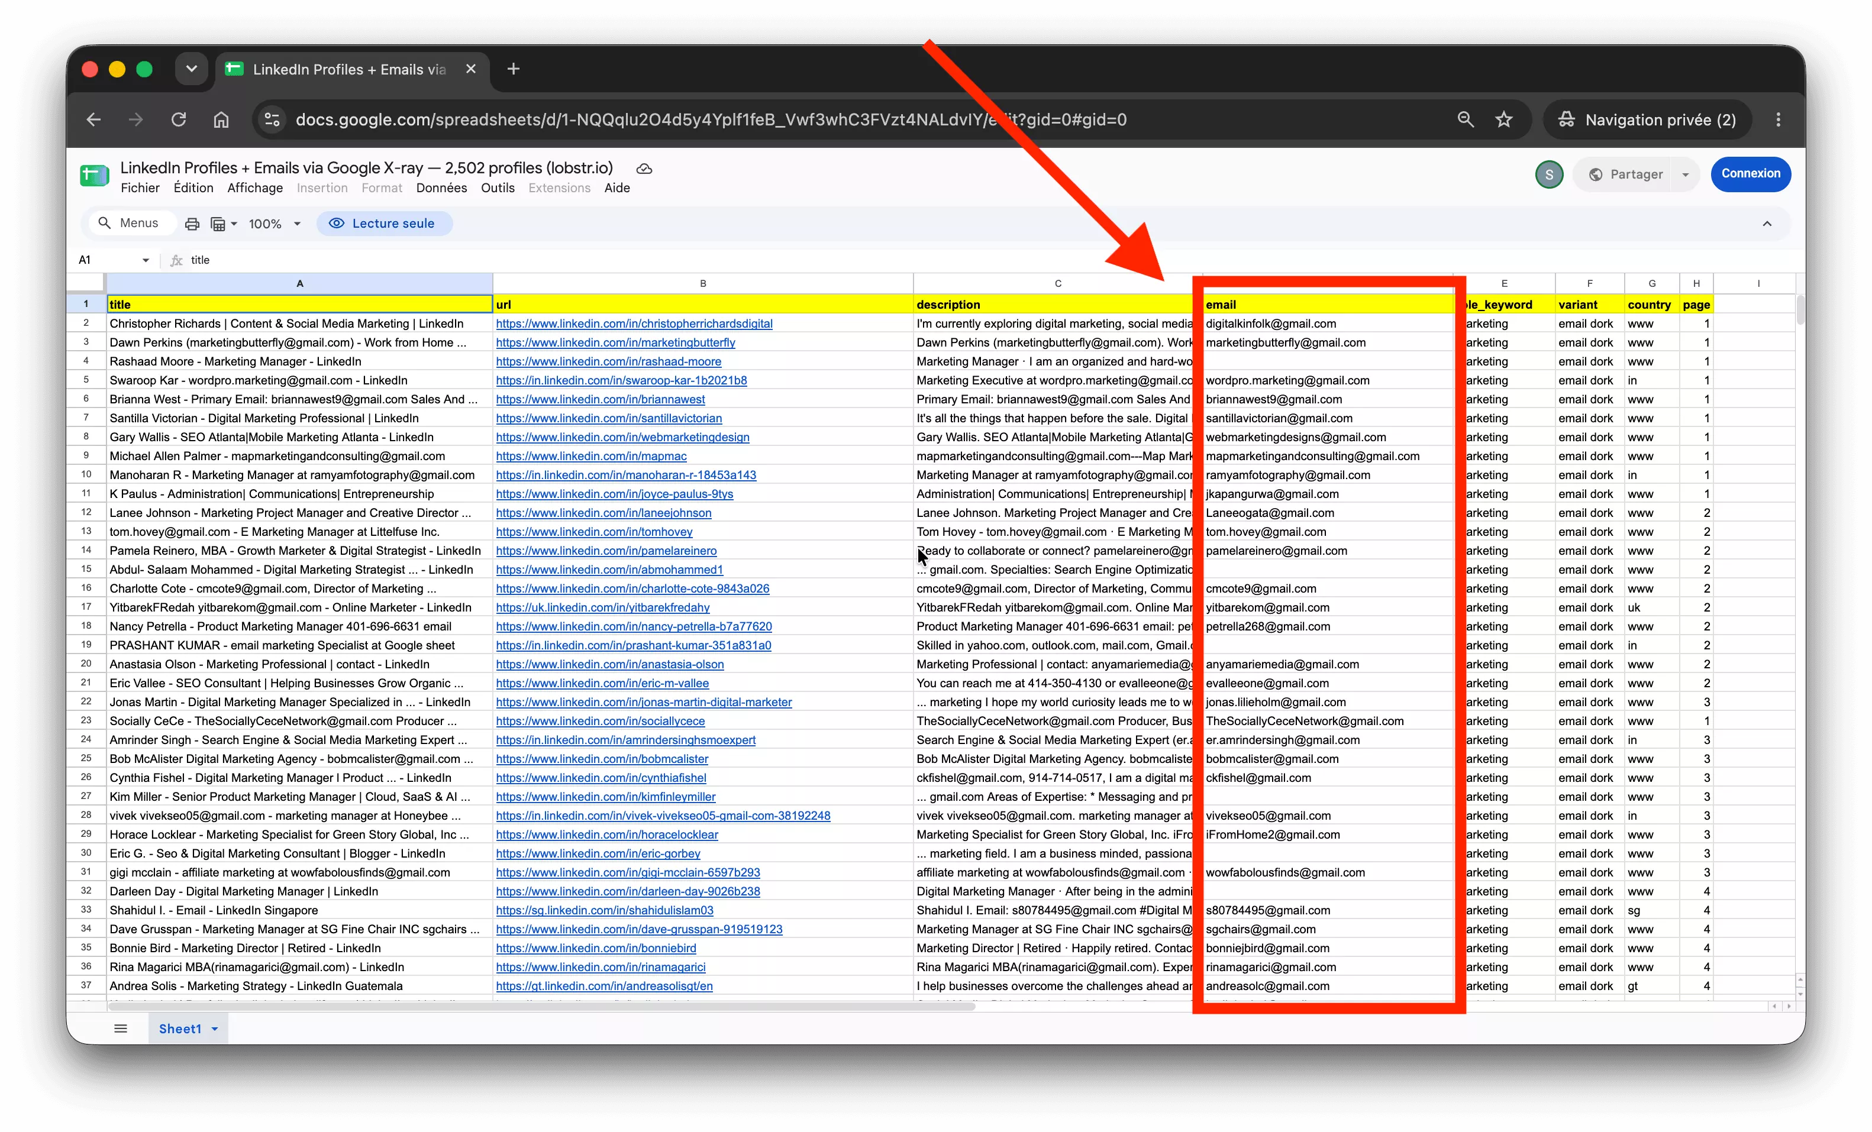1872x1132 pixels.
Task: Open the Fichier menu
Action: coord(140,188)
